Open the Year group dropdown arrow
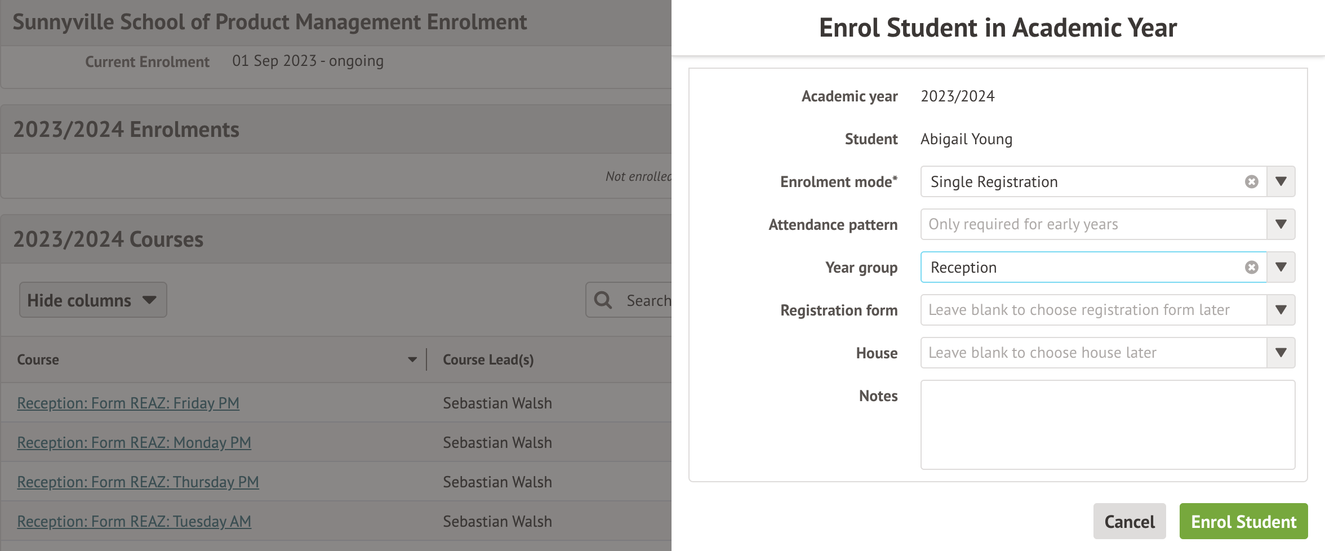 point(1280,268)
